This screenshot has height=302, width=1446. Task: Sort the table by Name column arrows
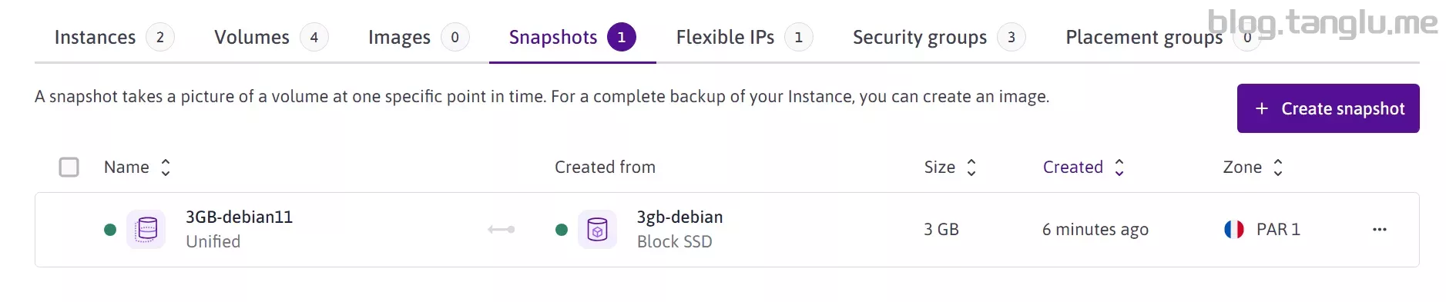(x=165, y=168)
